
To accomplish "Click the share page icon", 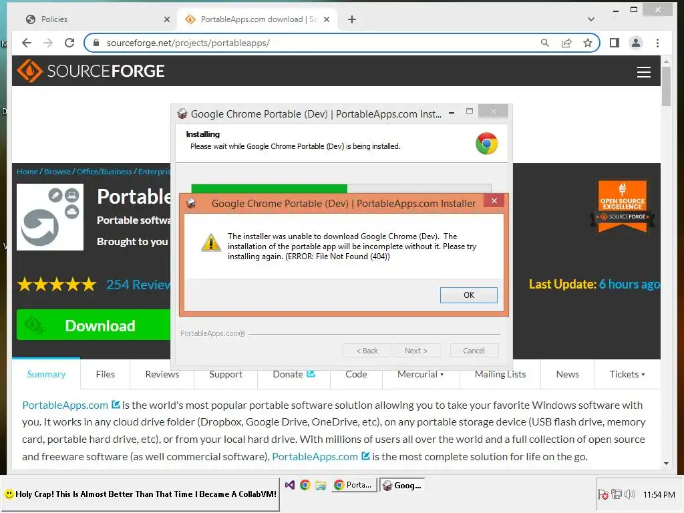I will (566, 43).
